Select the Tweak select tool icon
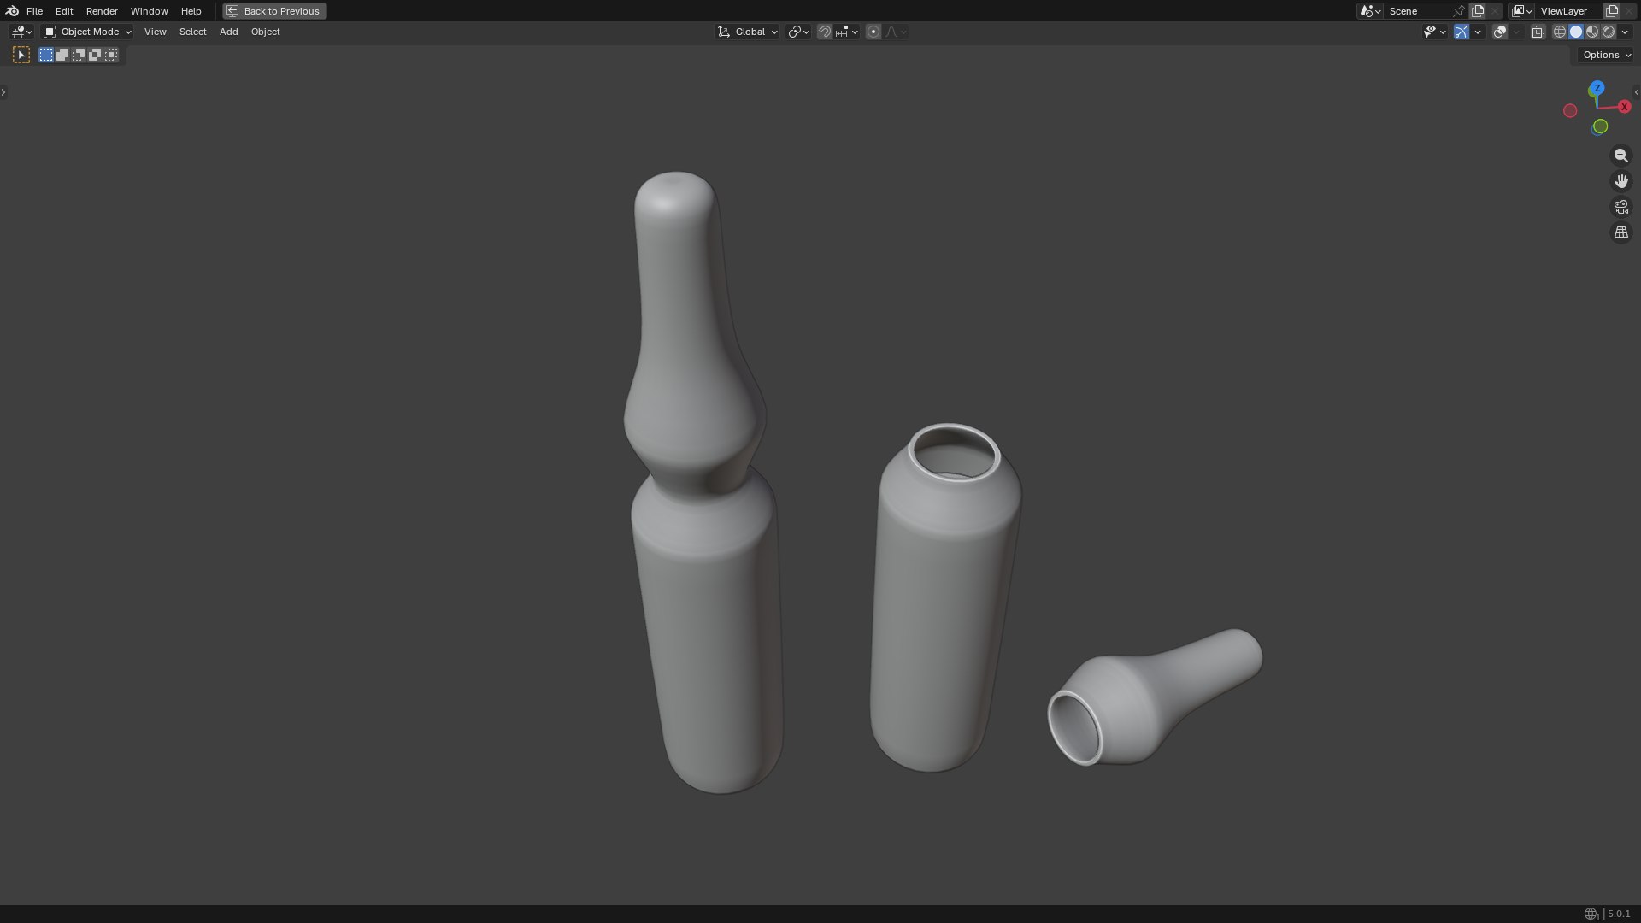This screenshot has height=923, width=1641. (x=21, y=55)
